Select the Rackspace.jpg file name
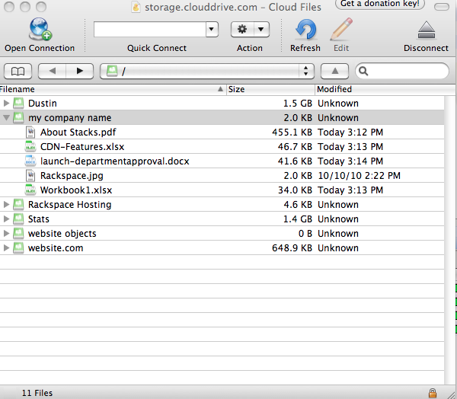The image size is (457, 399). pyautogui.click(x=72, y=176)
